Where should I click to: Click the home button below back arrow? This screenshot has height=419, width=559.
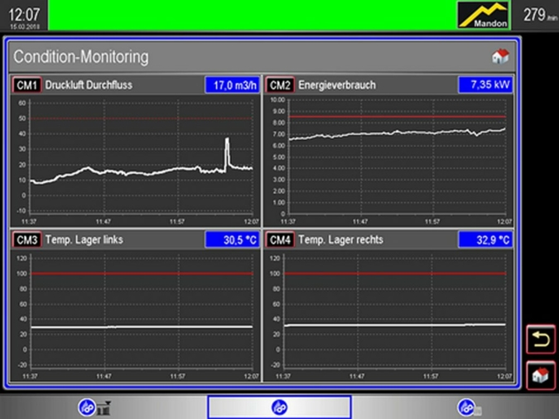point(541,375)
